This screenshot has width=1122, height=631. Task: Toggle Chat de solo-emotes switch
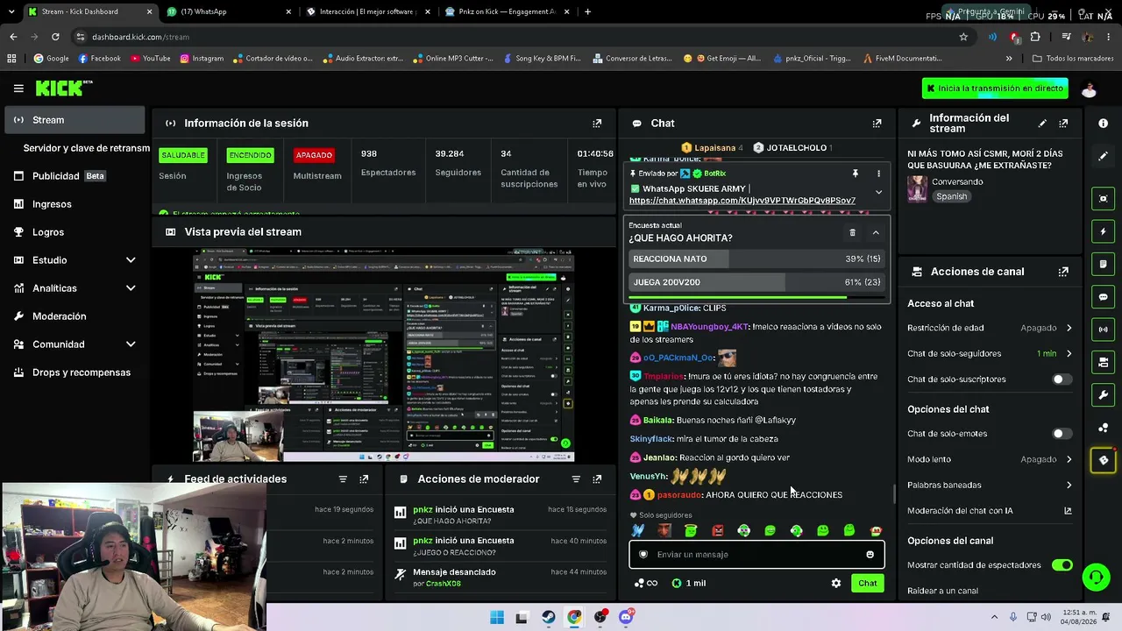(1062, 434)
